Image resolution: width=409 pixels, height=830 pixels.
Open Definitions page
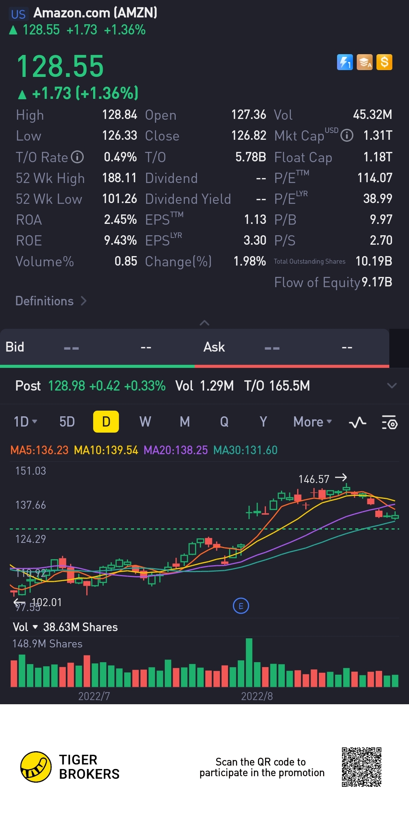point(51,301)
